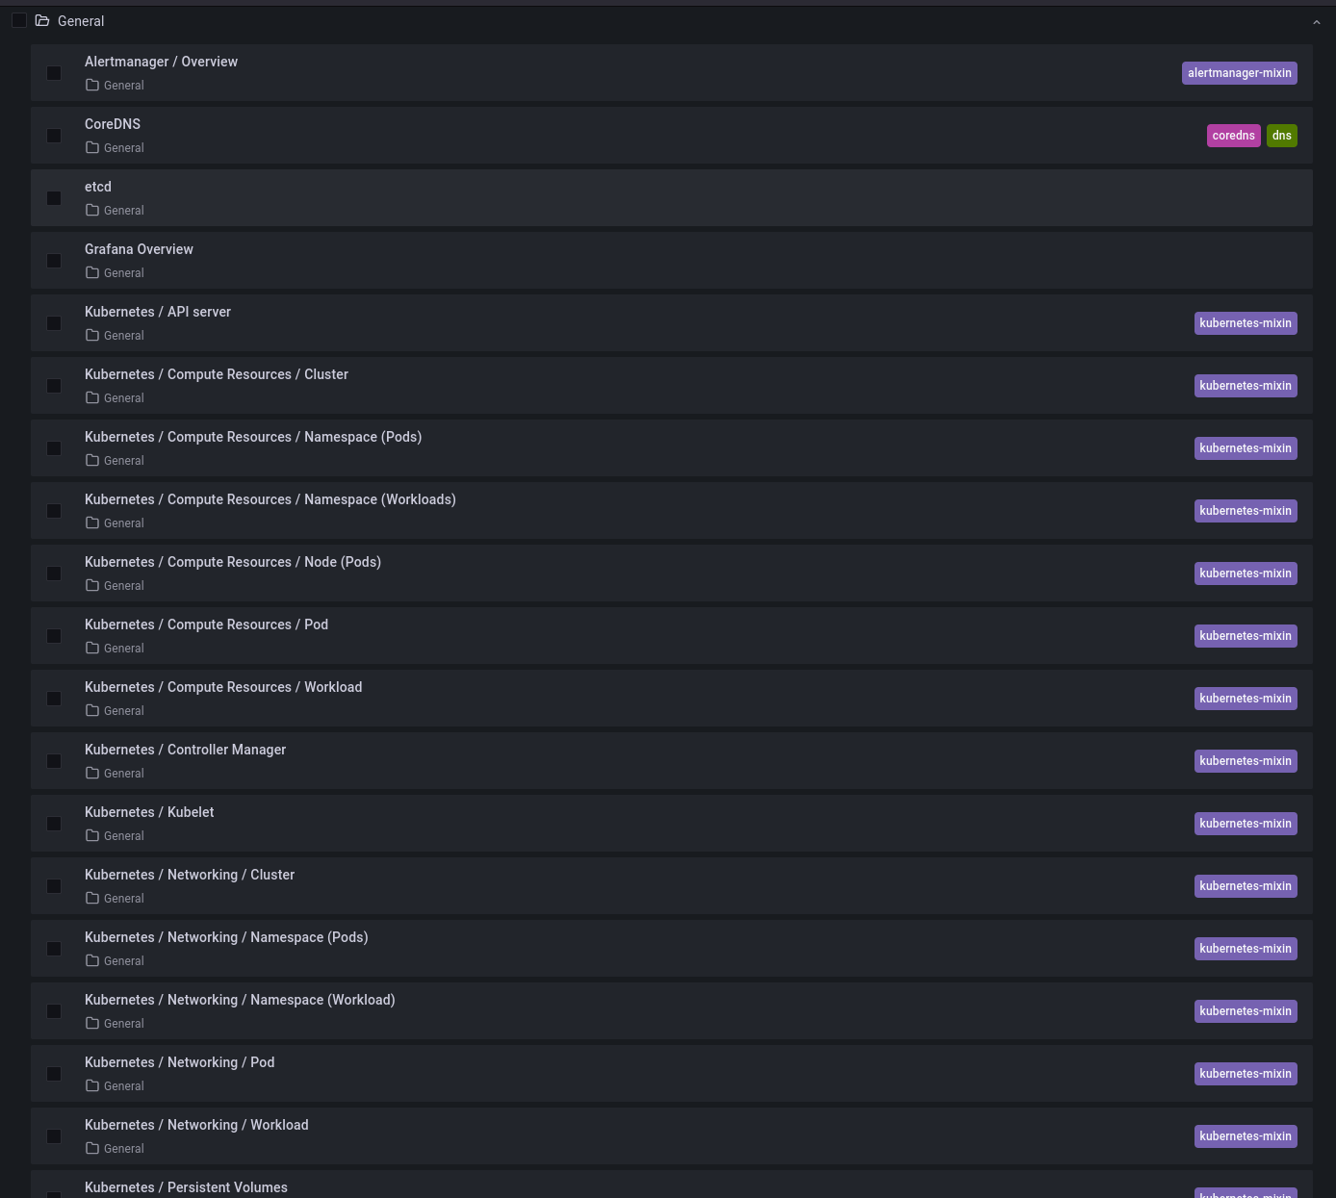Open Grafana Overview dashboard
Screen dimensions: 1336x1198
point(139,249)
